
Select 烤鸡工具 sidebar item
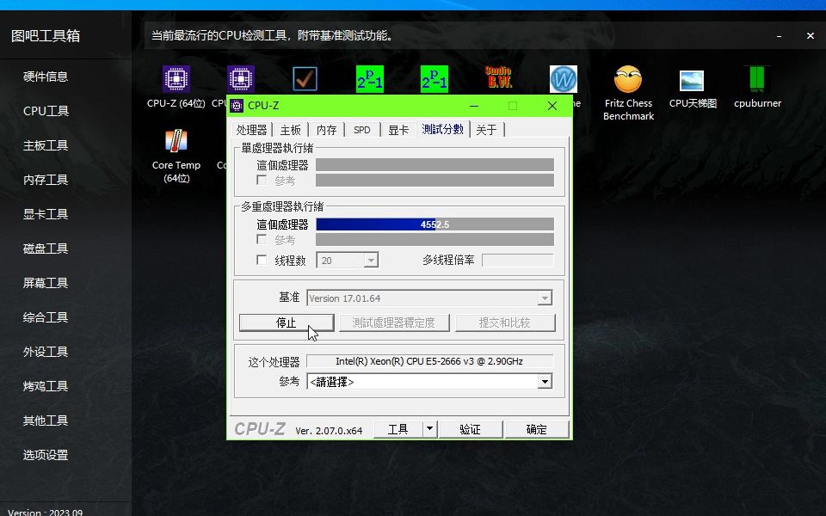click(x=46, y=386)
